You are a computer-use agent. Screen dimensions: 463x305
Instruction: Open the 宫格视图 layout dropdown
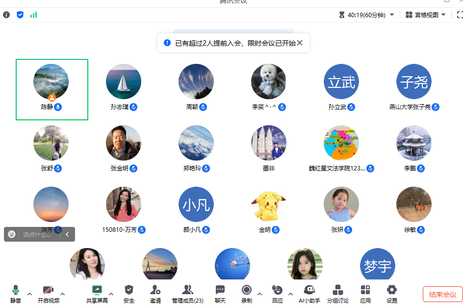(426, 15)
